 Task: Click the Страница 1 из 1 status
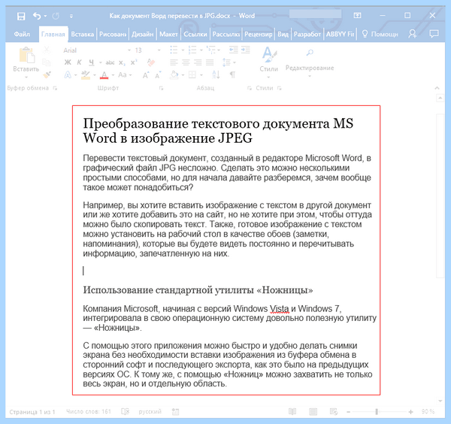(32, 412)
